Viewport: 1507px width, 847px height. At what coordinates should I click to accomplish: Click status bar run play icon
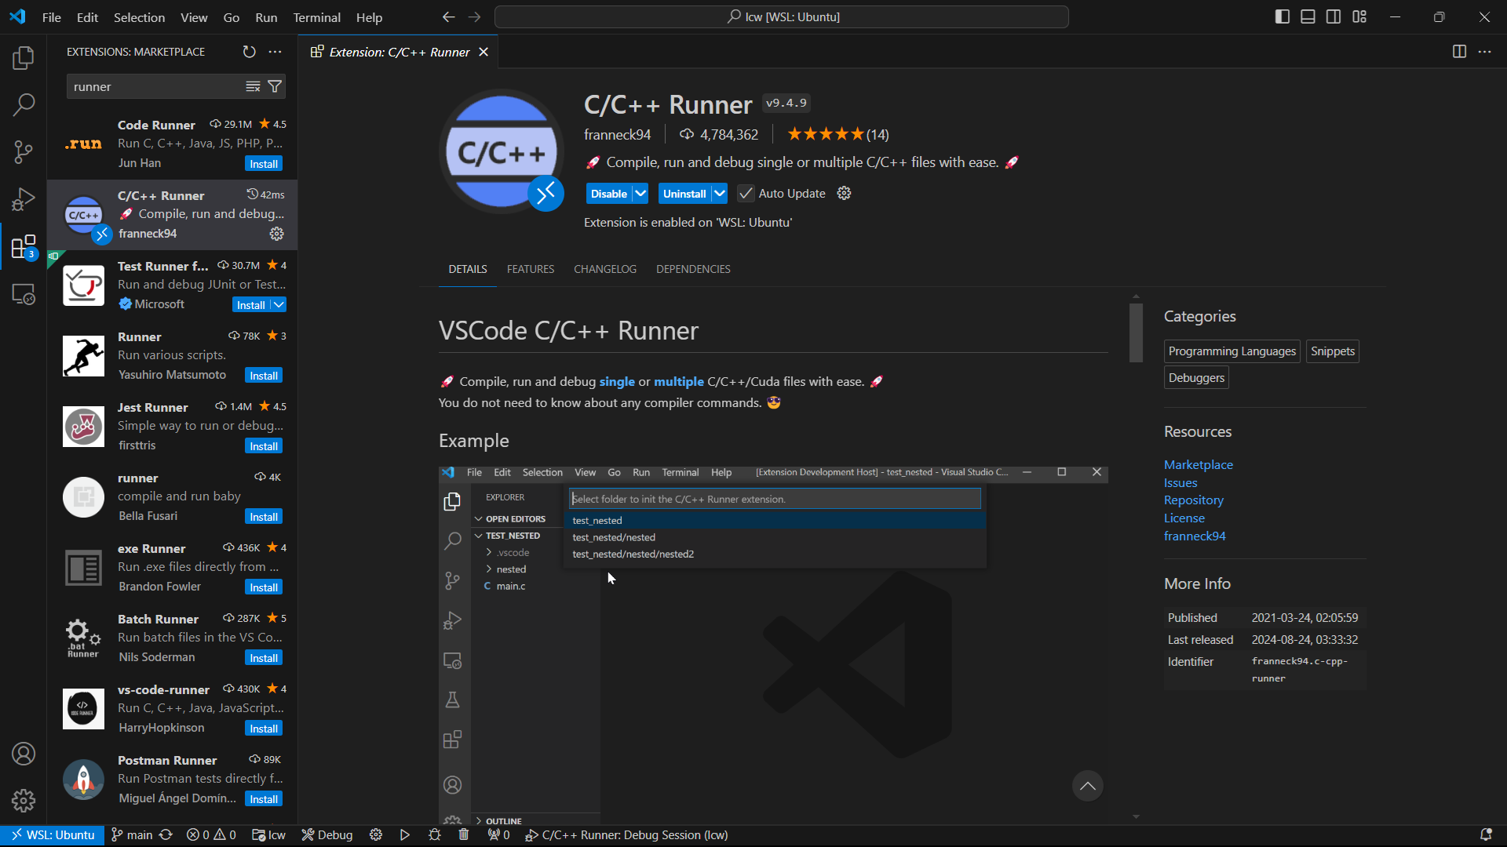(404, 835)
